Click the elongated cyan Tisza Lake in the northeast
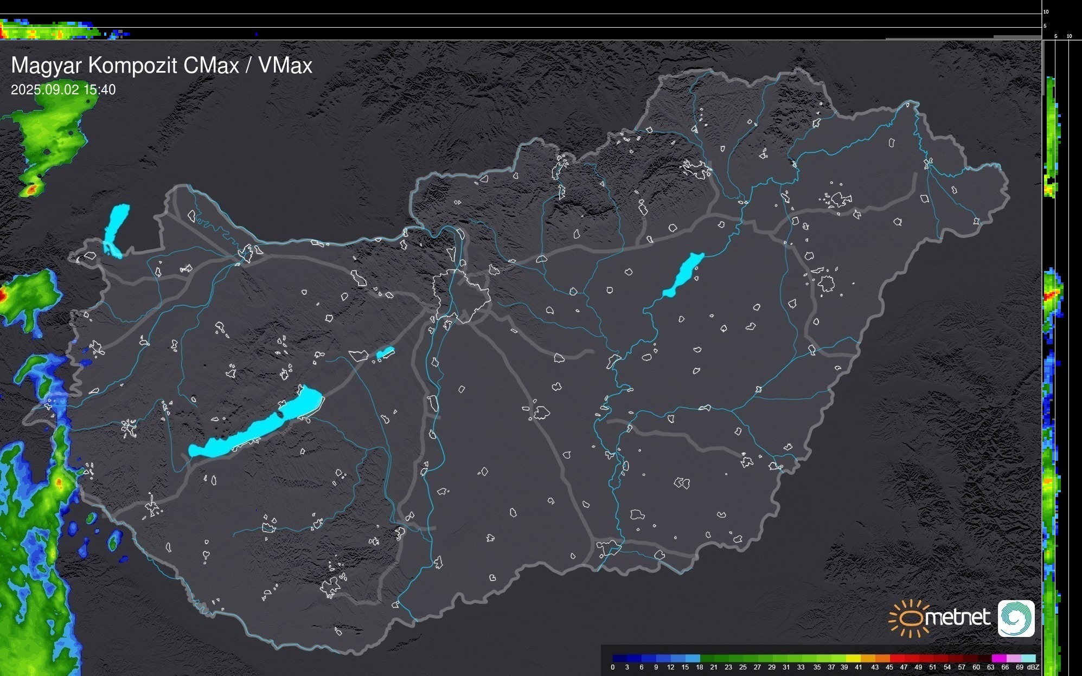The image size is (1082, 676). (684, 274)
